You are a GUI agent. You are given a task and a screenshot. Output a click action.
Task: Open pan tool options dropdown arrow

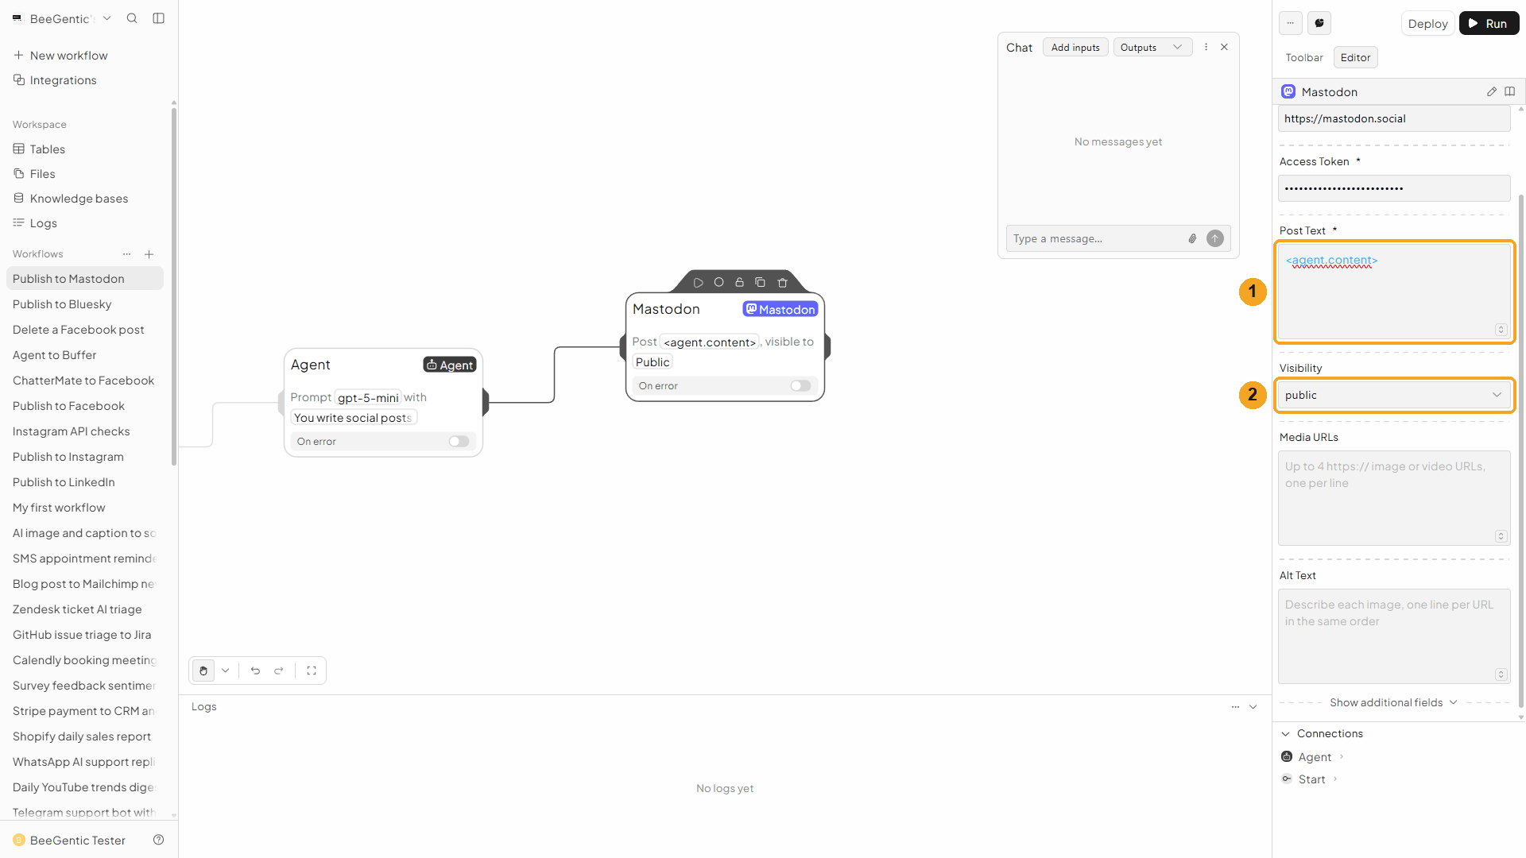click(x=226, y=671)
